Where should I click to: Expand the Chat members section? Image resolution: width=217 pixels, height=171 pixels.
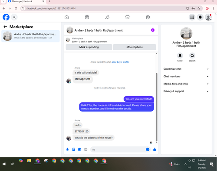click(186, 76)
